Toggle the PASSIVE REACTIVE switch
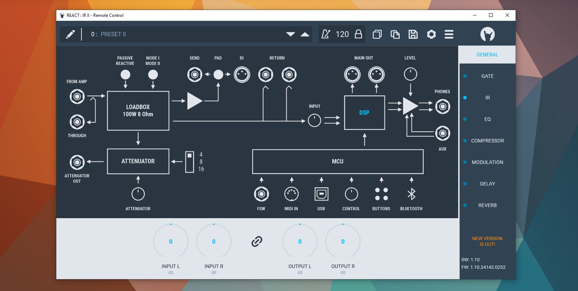This screenshot has height=291, width=578. 125,75
